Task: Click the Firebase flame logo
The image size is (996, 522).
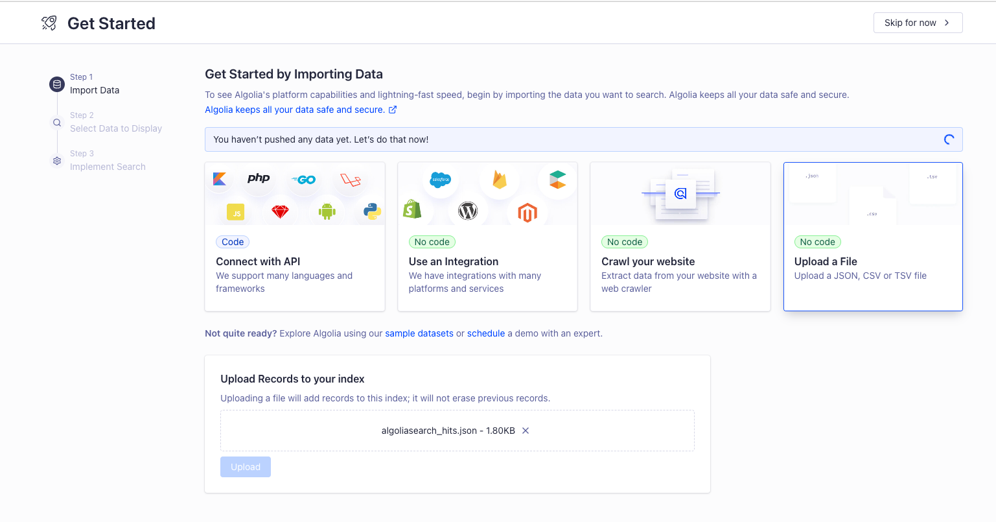Action: click(x=499, y=180)
